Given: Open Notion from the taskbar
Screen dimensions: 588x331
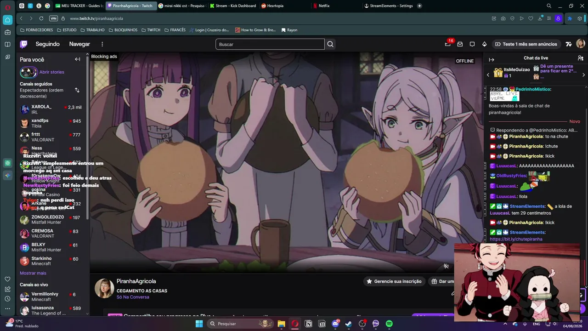Looking at the screenshot, I should (308, 324).
